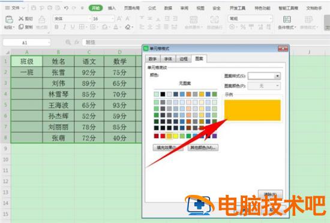Screen dimensions: 330x223
Task: Pick the bright yellow swatch in bottom row
Action: [176, 136]
